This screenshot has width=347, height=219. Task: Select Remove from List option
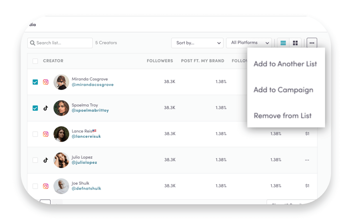coord(282,116)
